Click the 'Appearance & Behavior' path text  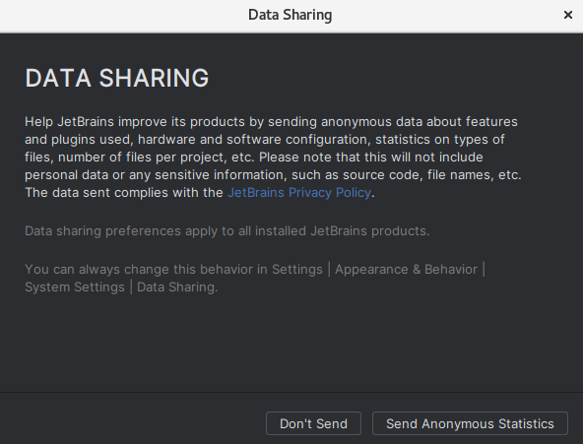[x=406, y=270]
